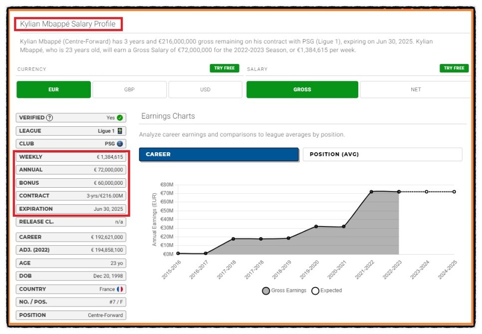Click the Earnings Charts heading

pos(168,116)
